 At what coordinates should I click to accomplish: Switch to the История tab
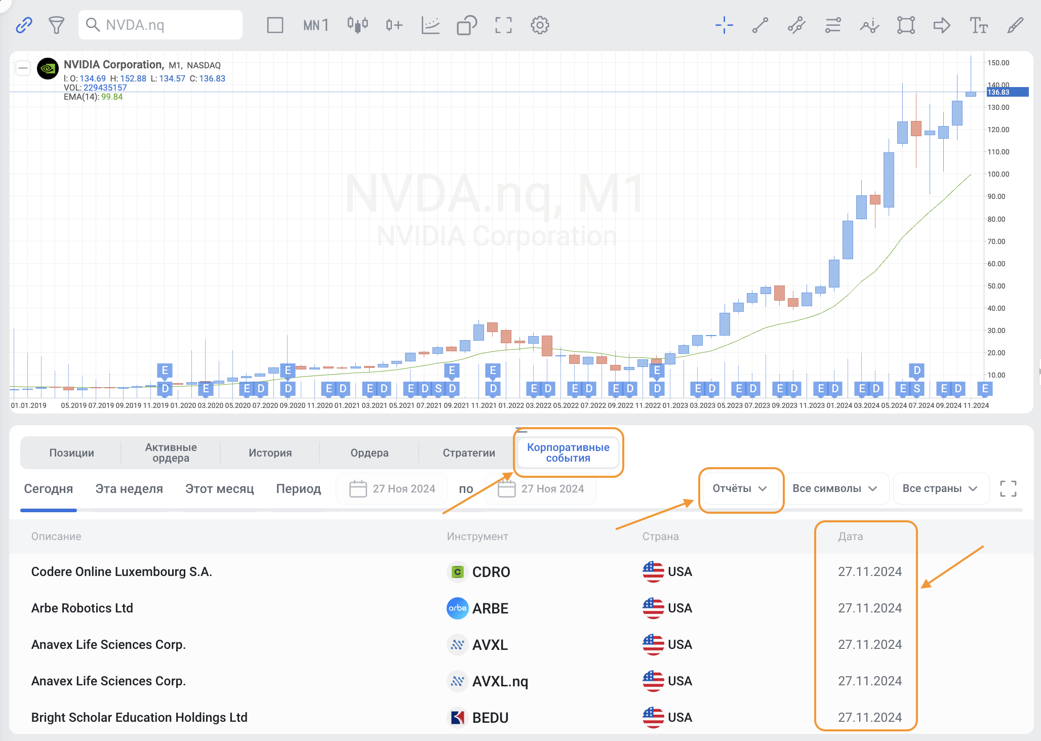click(x=270, y=452)
